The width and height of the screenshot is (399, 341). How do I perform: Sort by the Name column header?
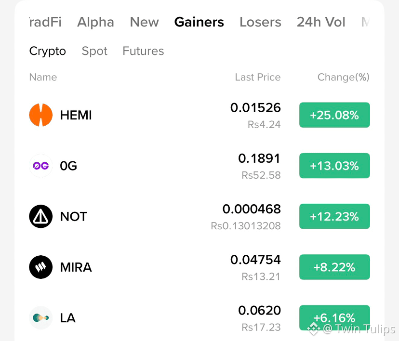[x=43, y=77]
